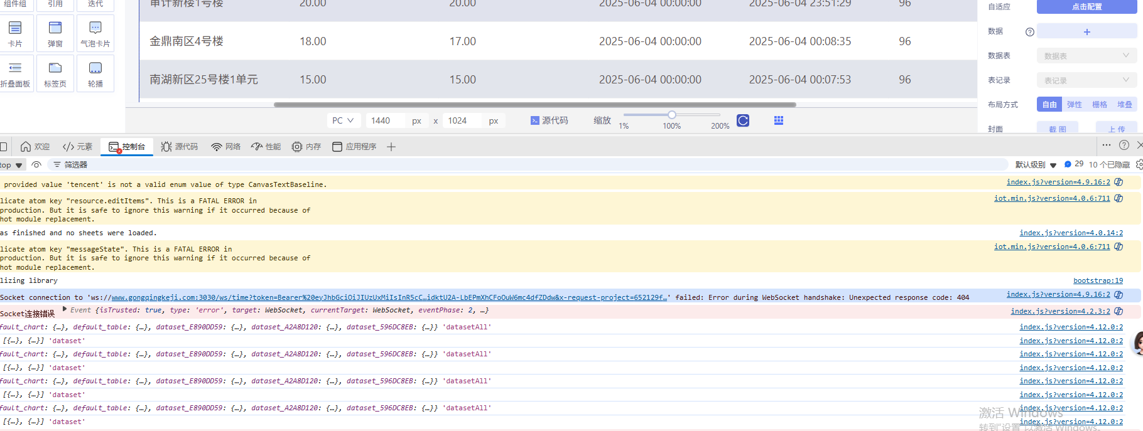Image resolution: width=1143 pixels, height=431 pixels.
Task: Select the 轮播 carousel component icon
Action: pyautogui.click(x=95, y=73)
